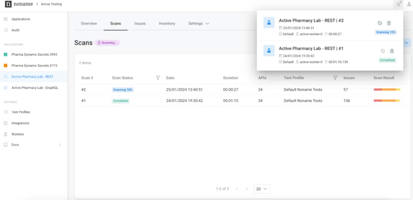Viewport: 413px width, 200px height.
Task: Open Workers settings page
Action: (x=18, y=134)
